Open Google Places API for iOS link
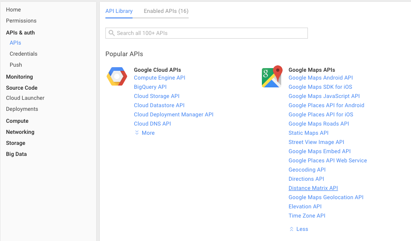 point(321,115)
